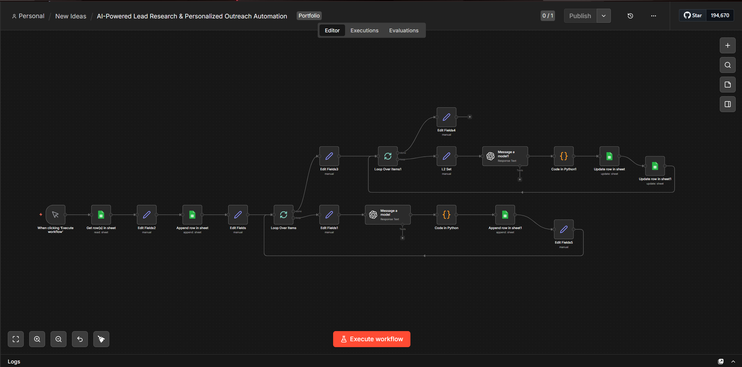Select the Edit Fields4 node
This screenshot has width=742, height=367.
(x=446, y=117)
